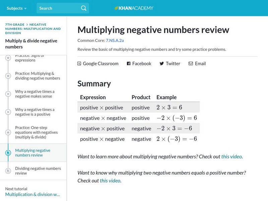The height and width of the screenshot is (201, 268).
Task: Open Practice: One-step equations with negatives
Action: [36, 132]
